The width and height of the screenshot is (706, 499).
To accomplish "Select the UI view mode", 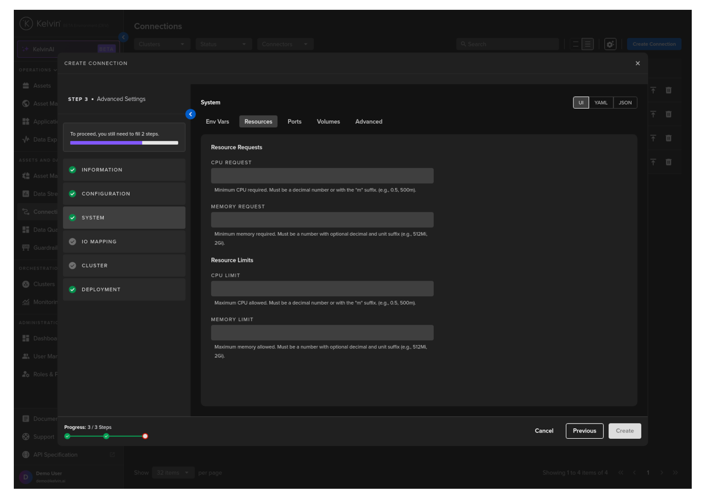I will [x=581, y=103].
